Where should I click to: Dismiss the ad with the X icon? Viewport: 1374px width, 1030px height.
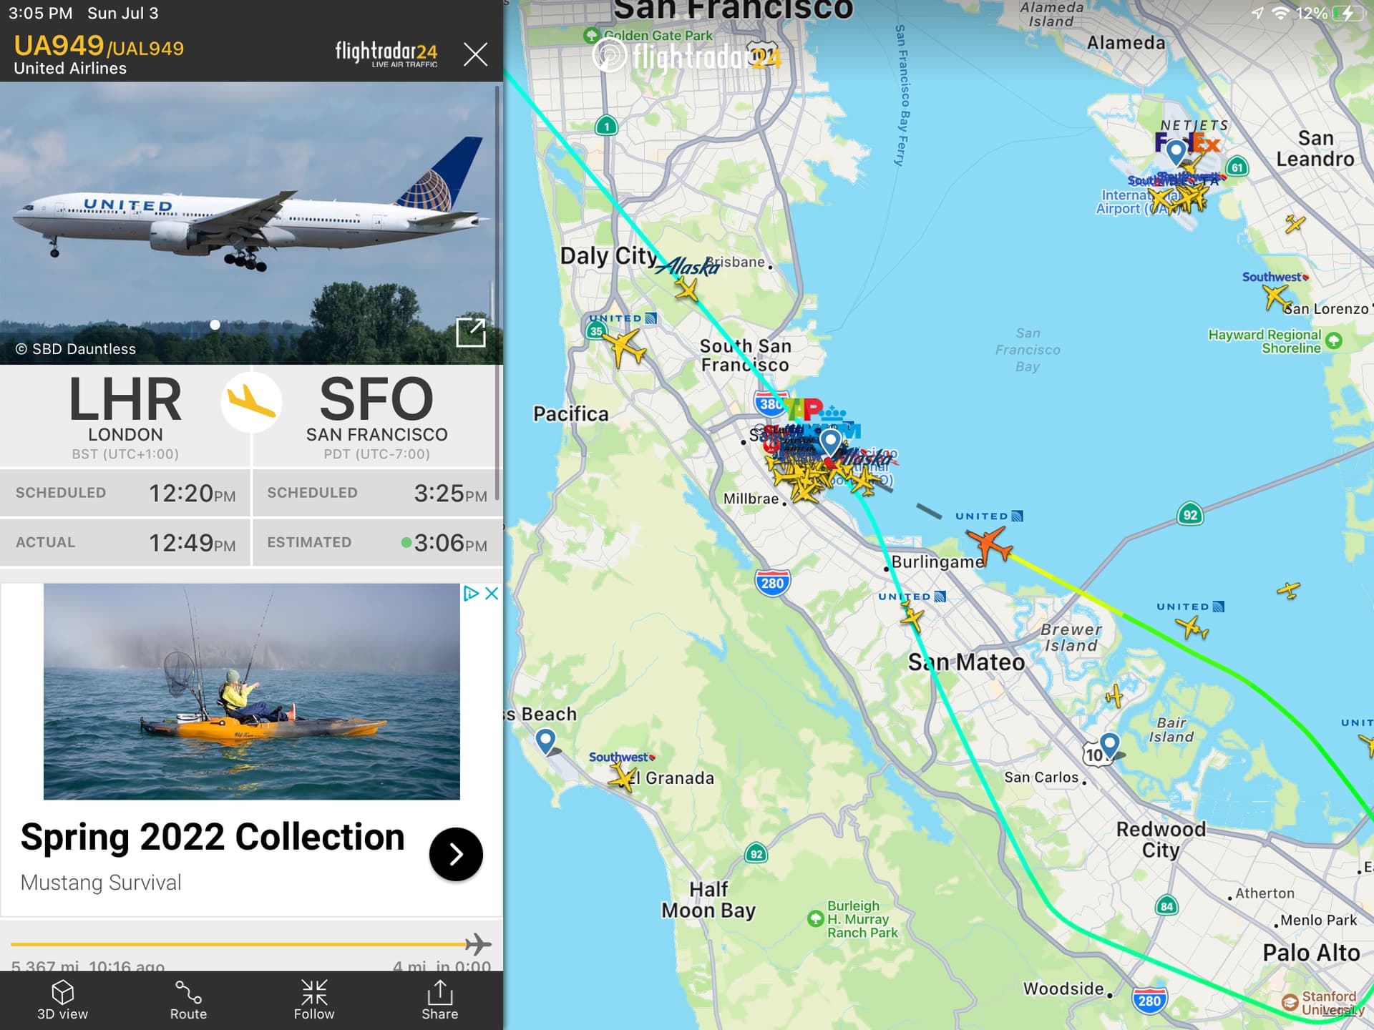(492, 593)
